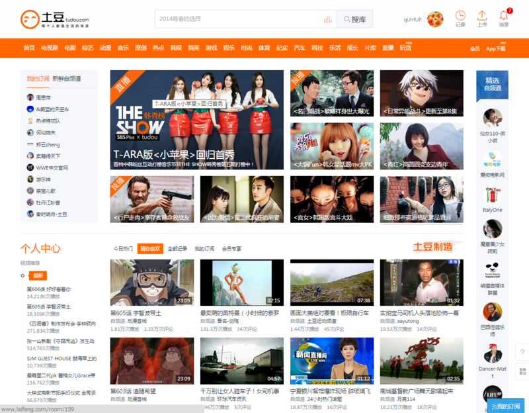Viewport: 529px width, 413px height.
Task: Open 直播 in the navigation bar
Action: click(x=387, y=48)
